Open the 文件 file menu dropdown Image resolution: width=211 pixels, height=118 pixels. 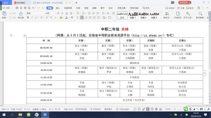tap(8, 8)
